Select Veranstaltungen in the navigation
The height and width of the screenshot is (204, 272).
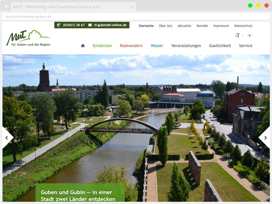[x=186, y=46]
